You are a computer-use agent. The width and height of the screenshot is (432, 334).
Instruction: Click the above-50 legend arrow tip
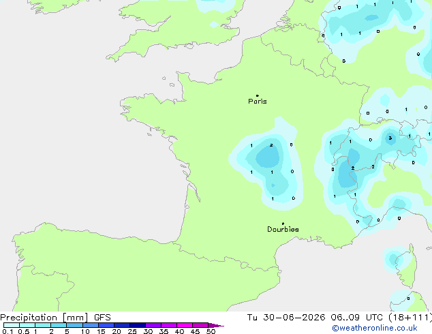pos(217,325)
